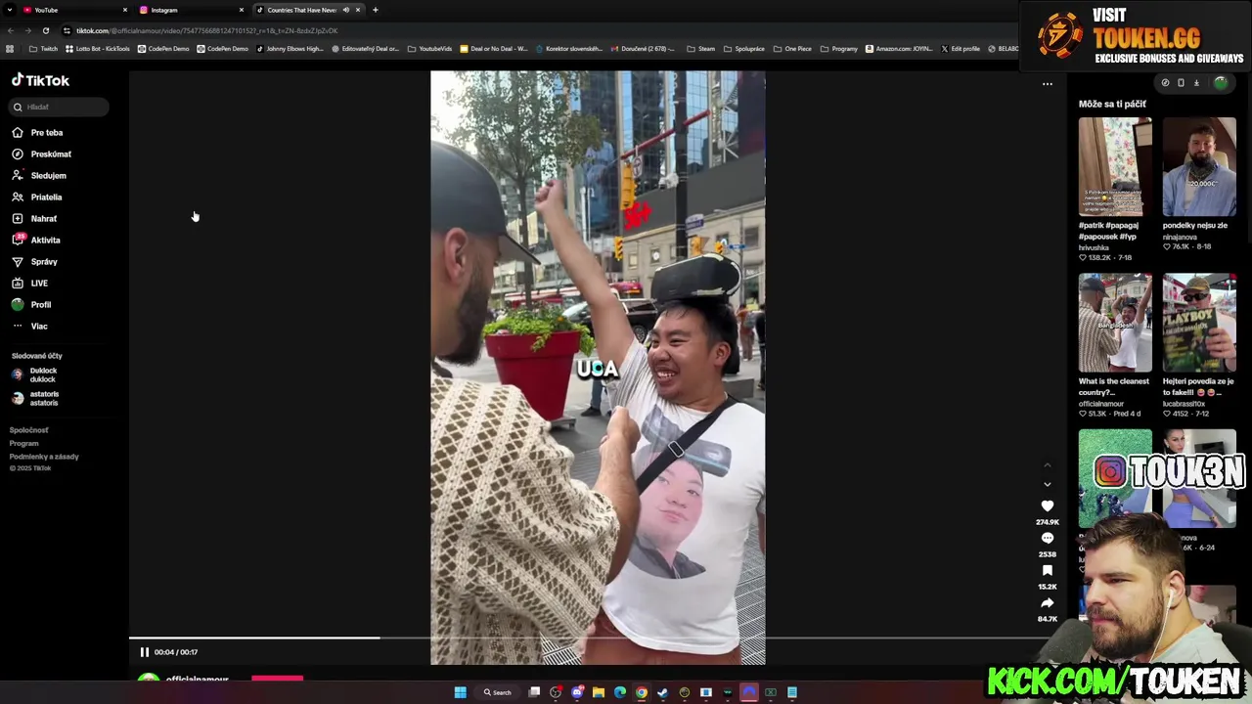Save the video with the bookmark icon
This screenshot has height=704, width=1252.
click(1047, 571)
